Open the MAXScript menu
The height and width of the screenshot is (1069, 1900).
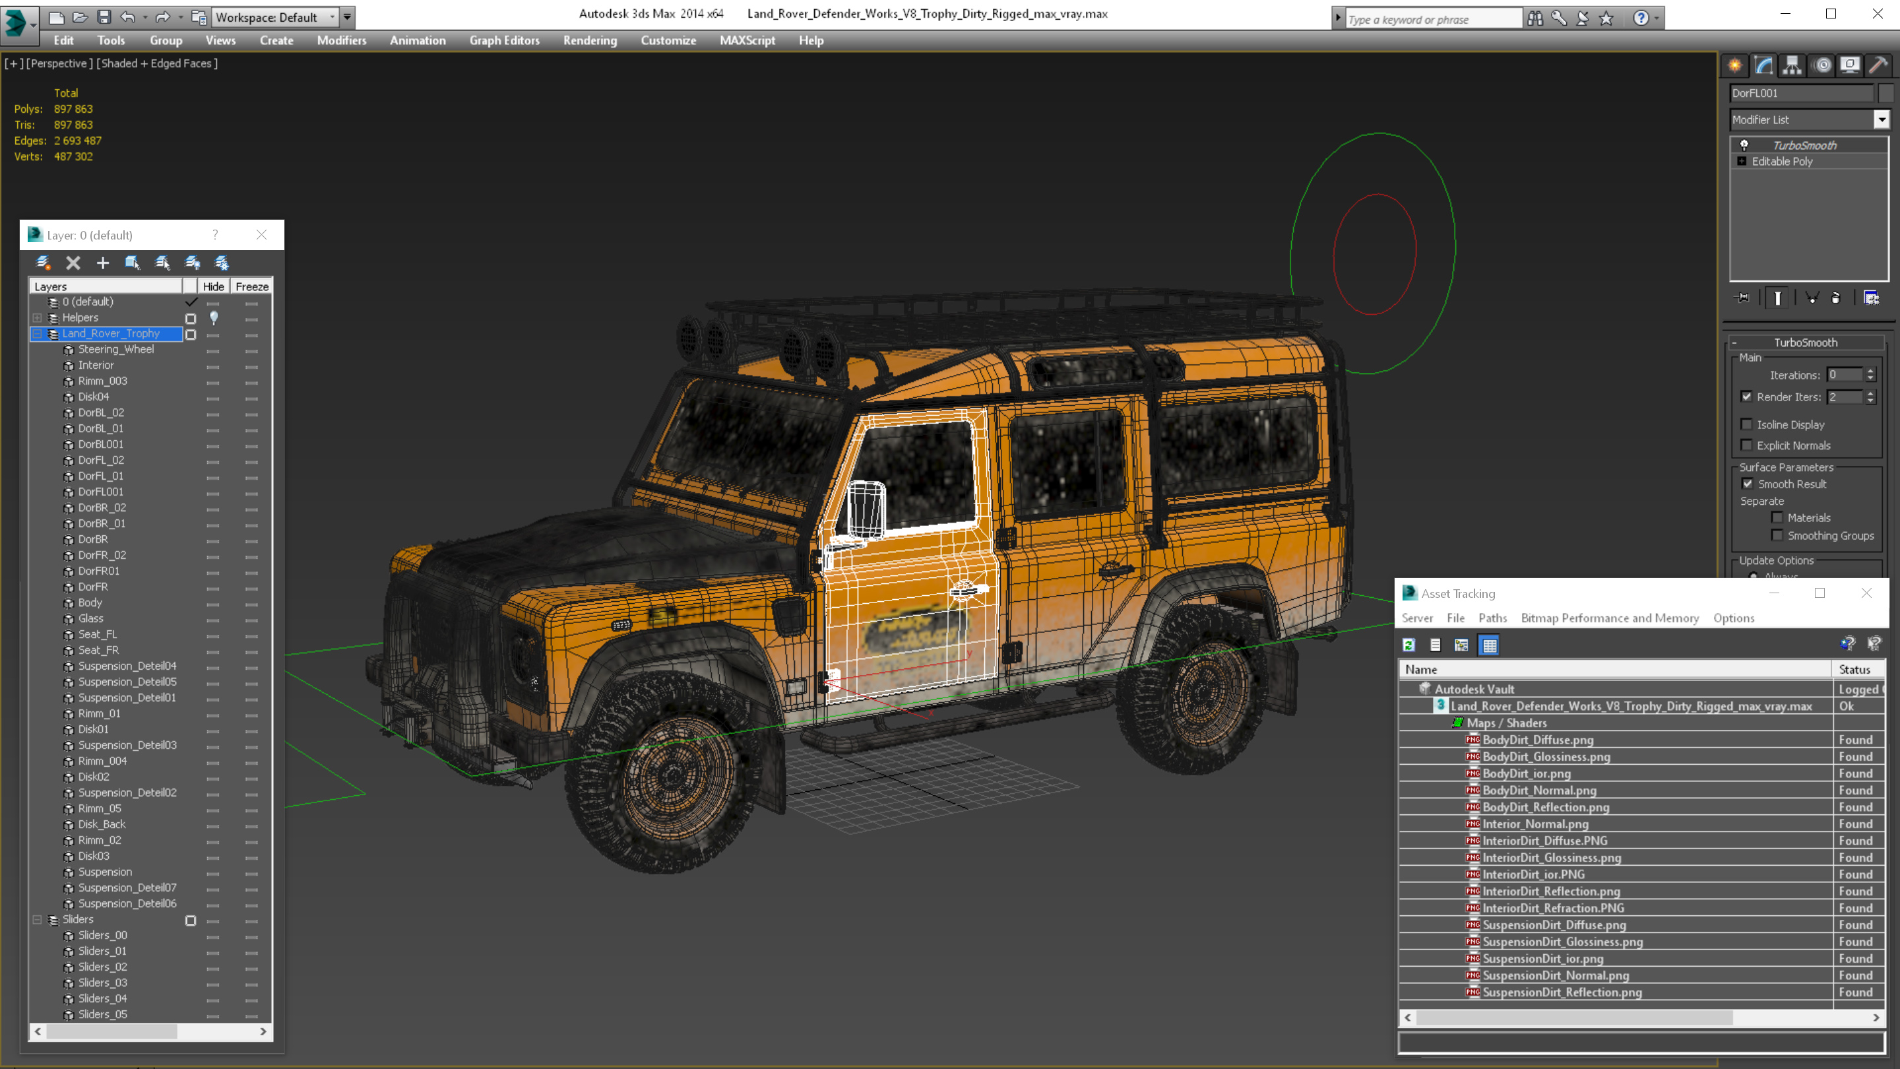[x=747, y=40]
